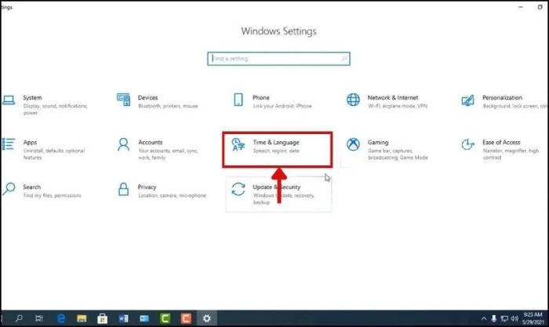
Task: Open the Apps settings category
Action: pyautogui.click(x=44, y=150)
